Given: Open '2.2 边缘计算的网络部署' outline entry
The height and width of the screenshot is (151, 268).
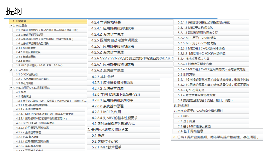Looking at the screenshot, I should 30,35.
